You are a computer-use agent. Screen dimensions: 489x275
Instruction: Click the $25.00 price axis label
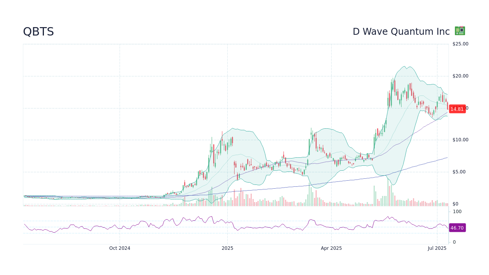[460, 44]
